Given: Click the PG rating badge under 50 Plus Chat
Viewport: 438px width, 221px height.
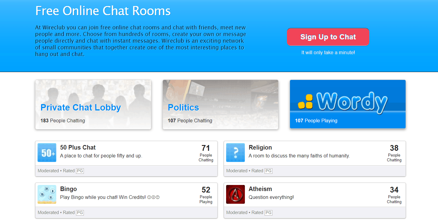Looking at the screenshot, I should tap(80, 171).
